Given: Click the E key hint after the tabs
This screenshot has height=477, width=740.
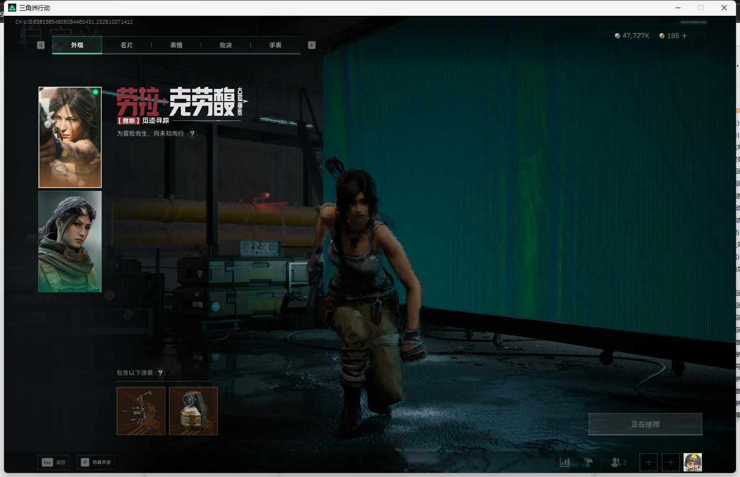Looking at the screenshot, I should click(312, 45).
